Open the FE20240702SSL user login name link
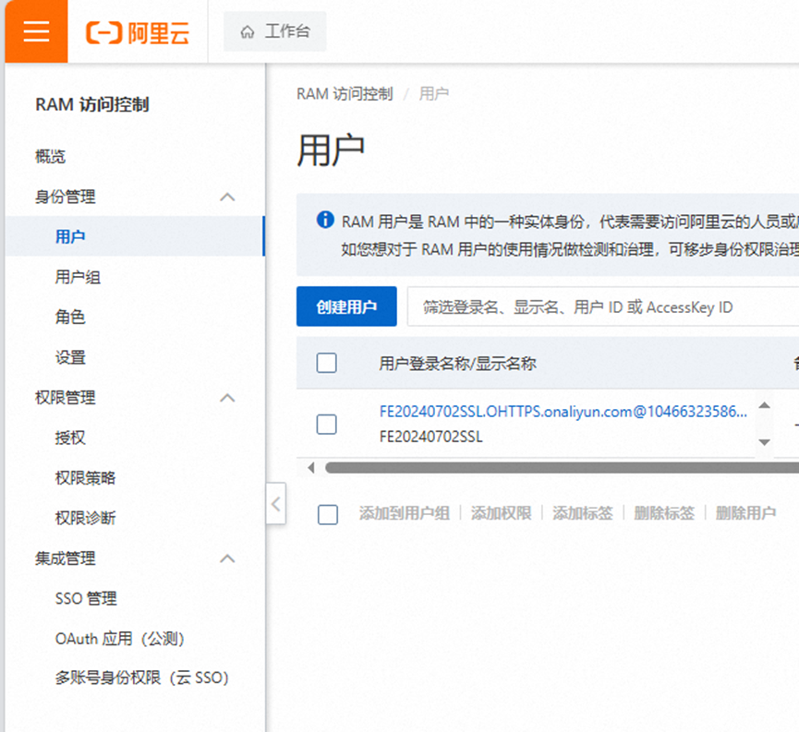 (563, 412)
